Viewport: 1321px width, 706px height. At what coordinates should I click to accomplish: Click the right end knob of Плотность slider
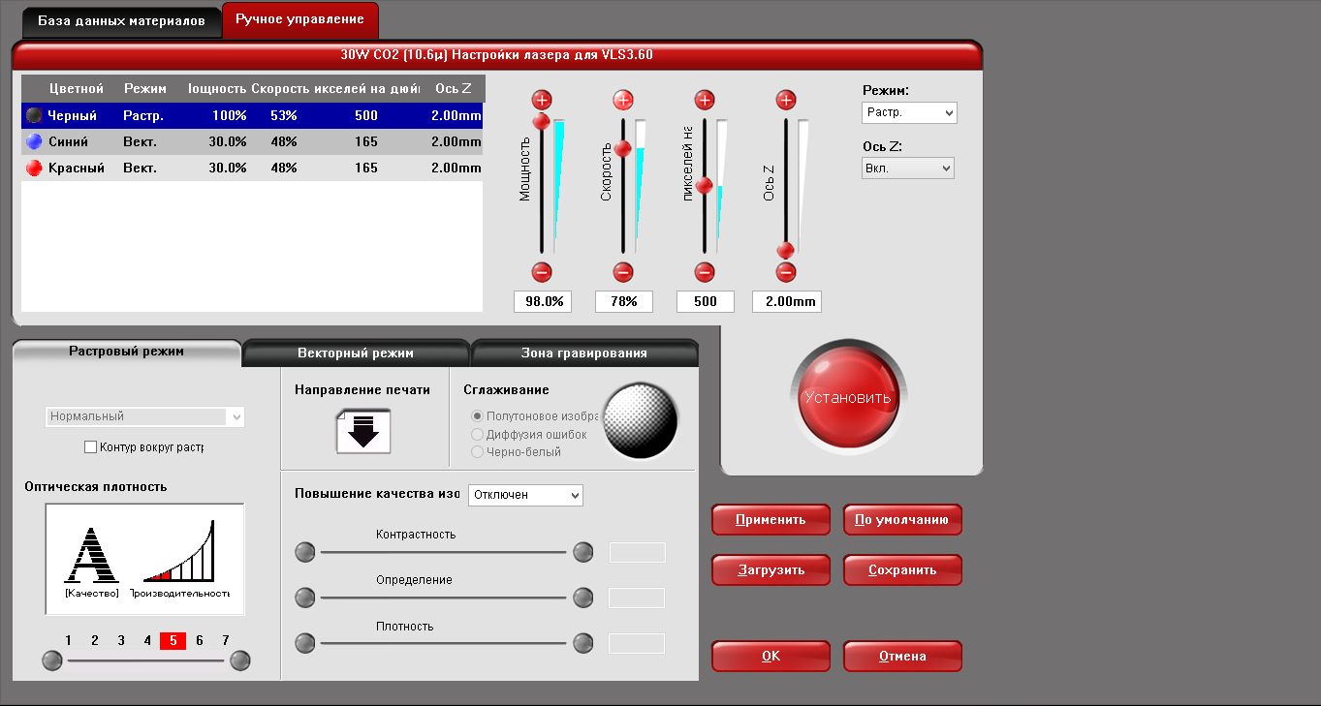[x=582, y=643]
